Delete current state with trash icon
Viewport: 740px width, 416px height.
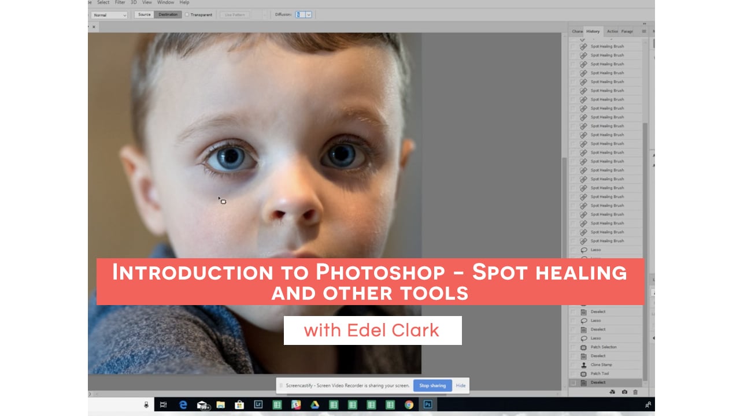(x=635, y=392)
